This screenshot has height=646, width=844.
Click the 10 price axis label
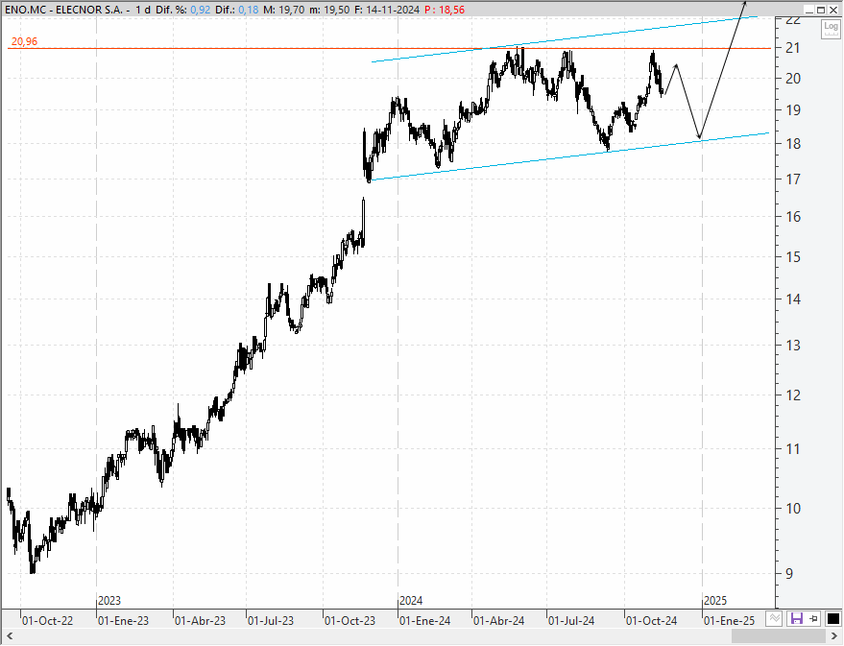[x=793, y=509]
